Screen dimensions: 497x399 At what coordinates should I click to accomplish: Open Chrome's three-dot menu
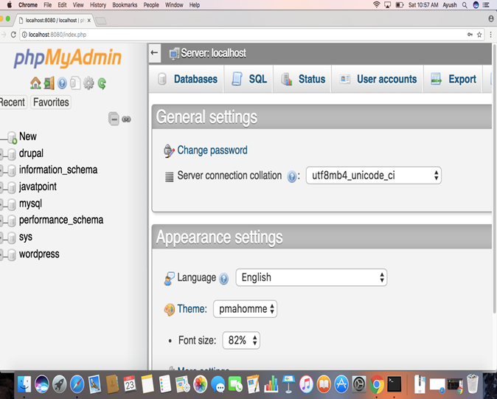coord(490,35)
